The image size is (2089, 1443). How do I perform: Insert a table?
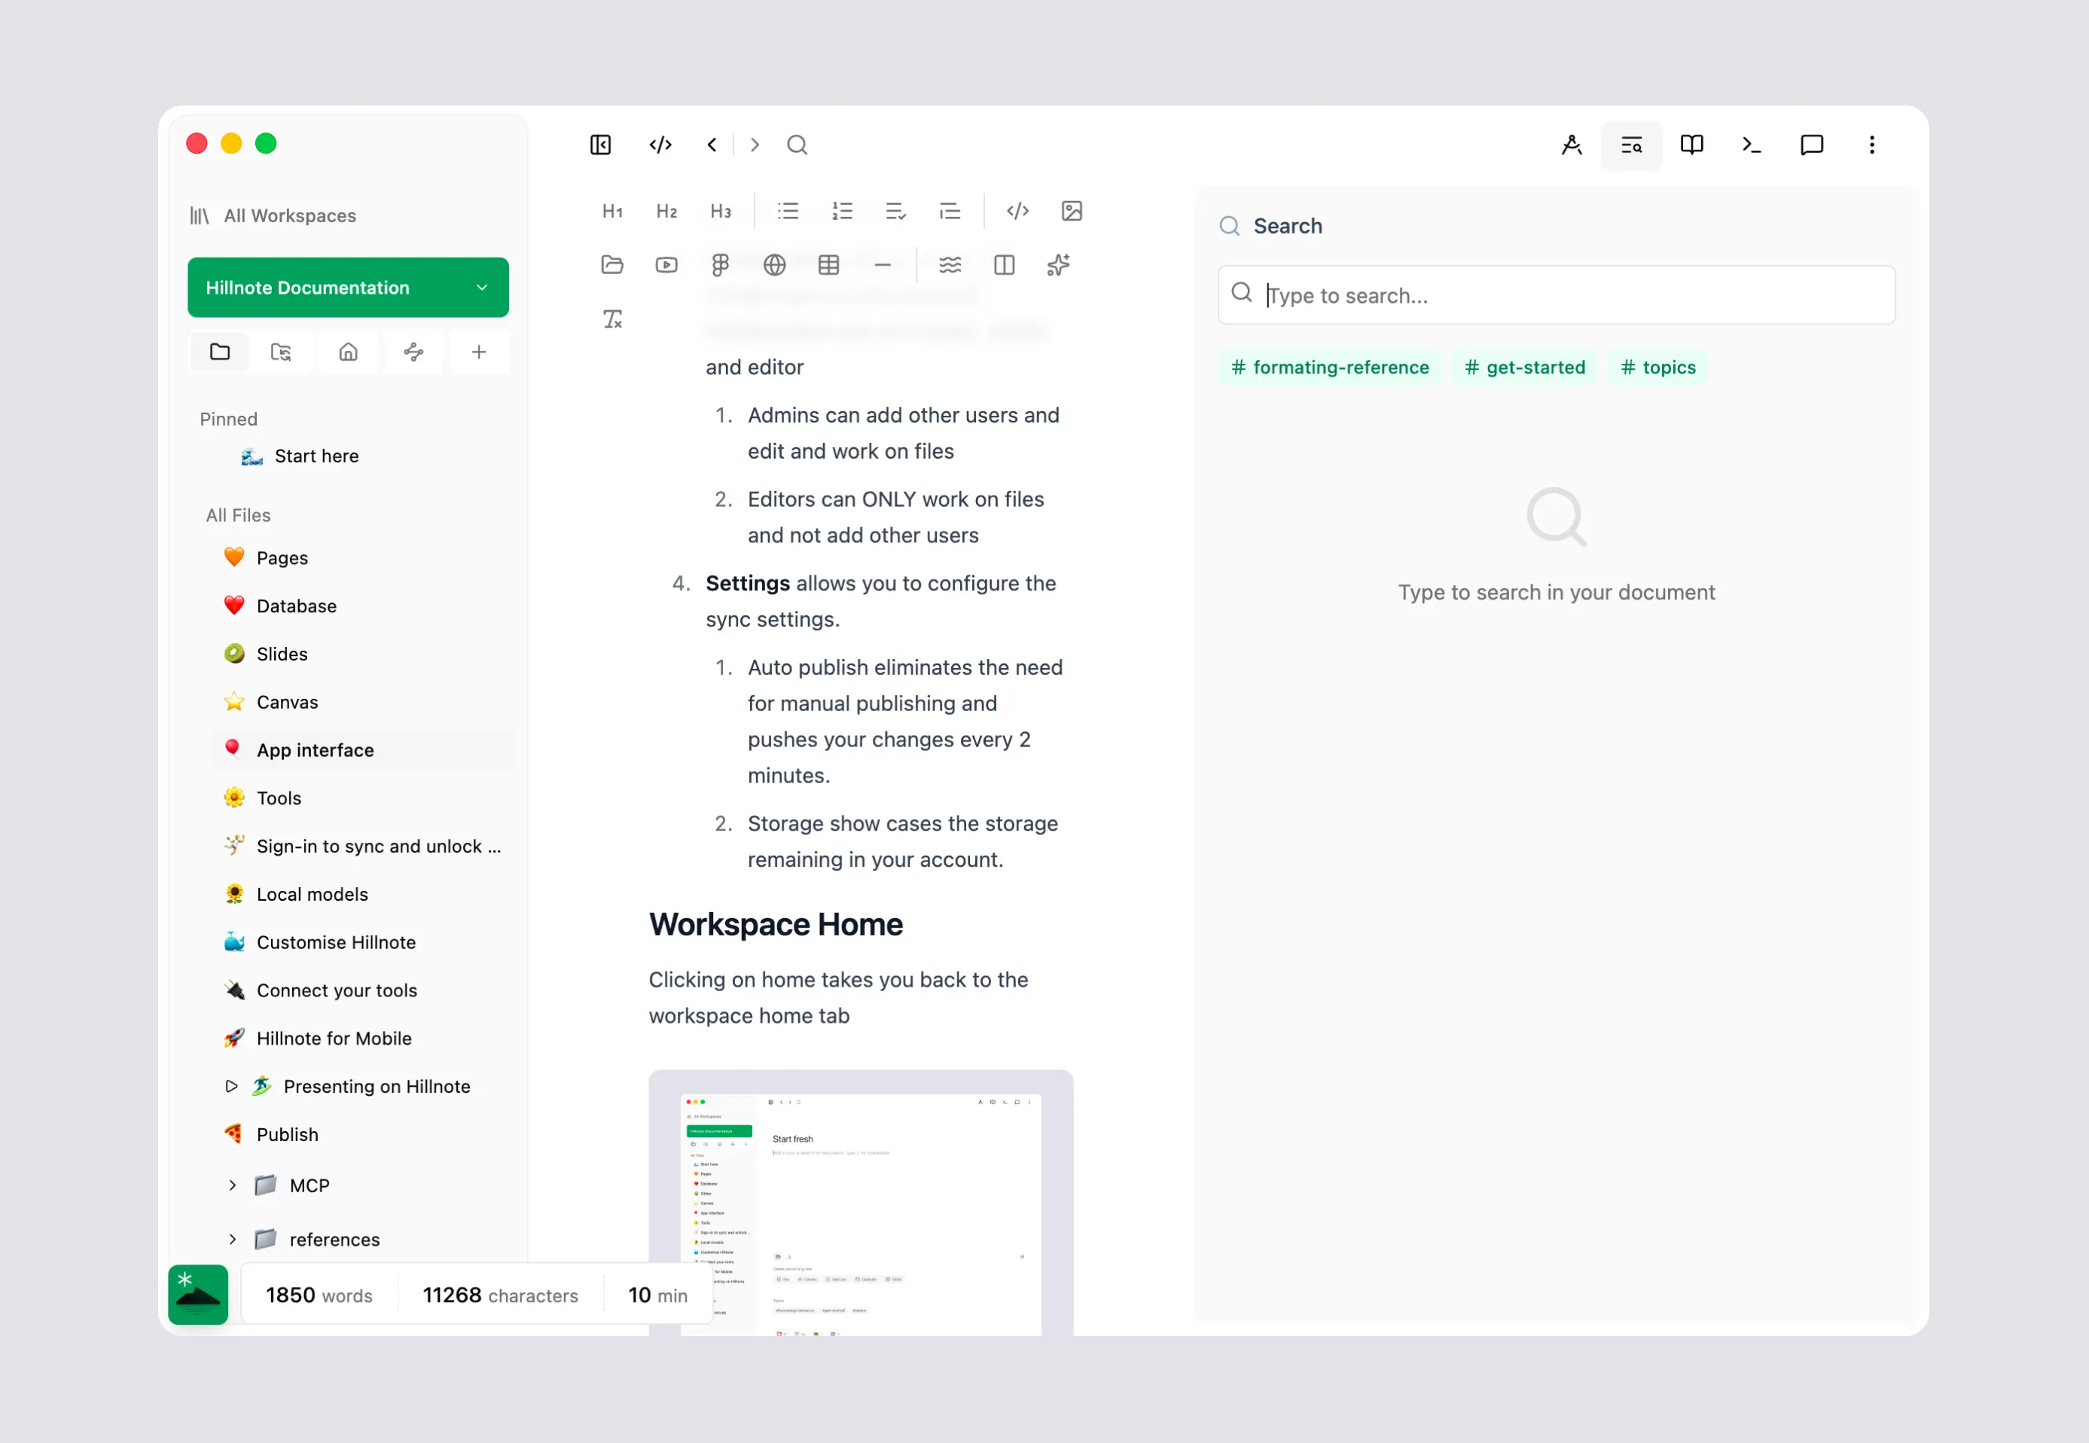829,264
